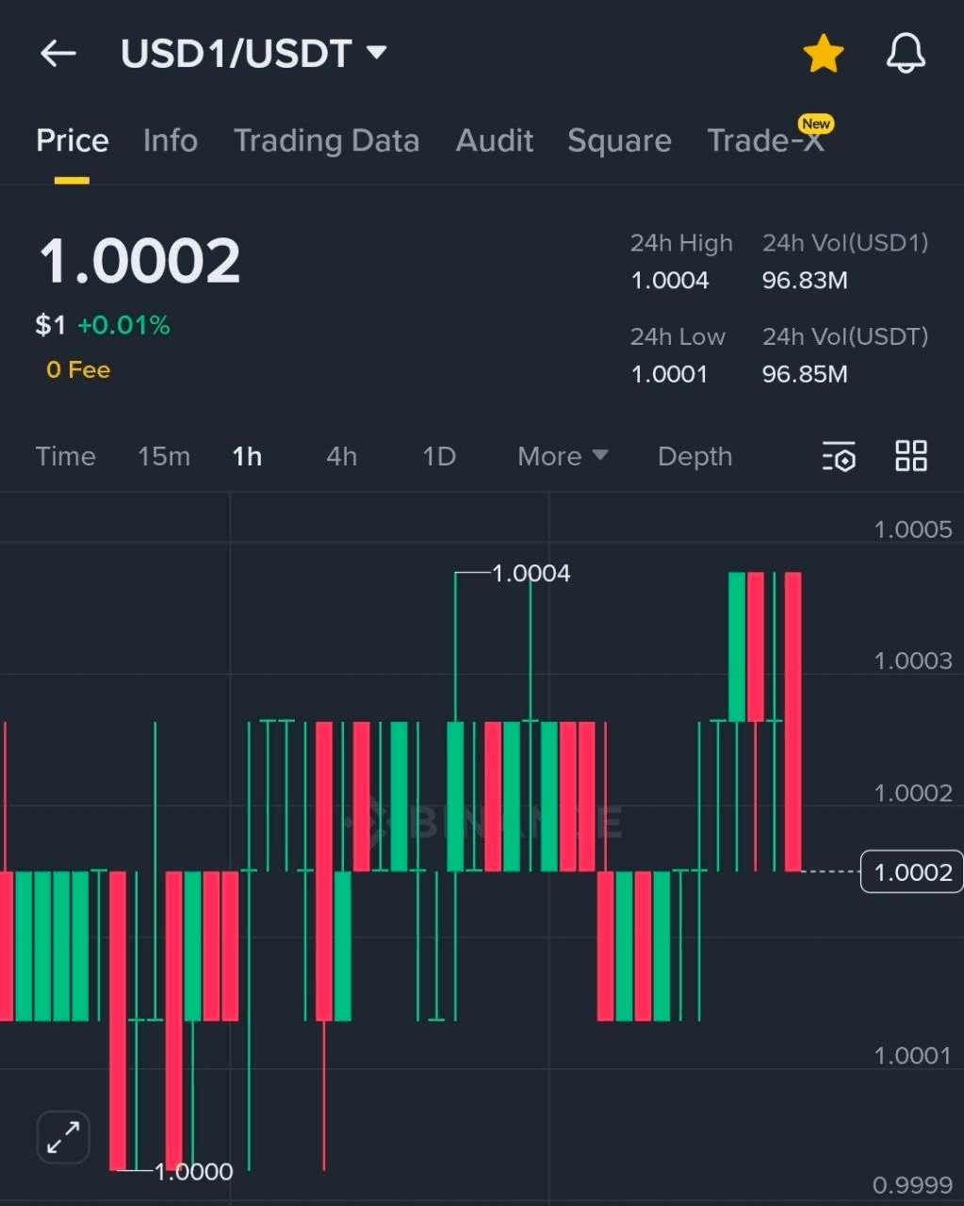Go to the Audit tab

(x=495, y=140)
